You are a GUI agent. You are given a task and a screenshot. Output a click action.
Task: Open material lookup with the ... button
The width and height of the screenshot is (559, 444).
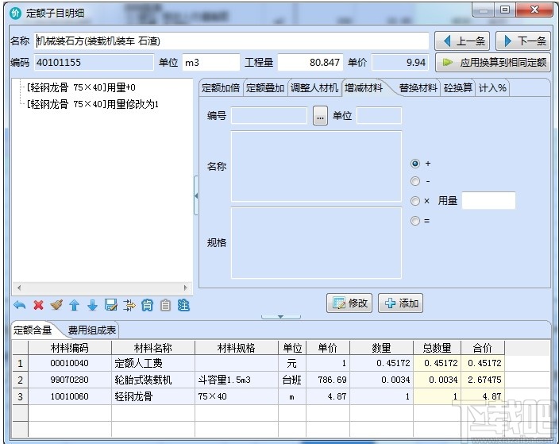pos(320,115)
